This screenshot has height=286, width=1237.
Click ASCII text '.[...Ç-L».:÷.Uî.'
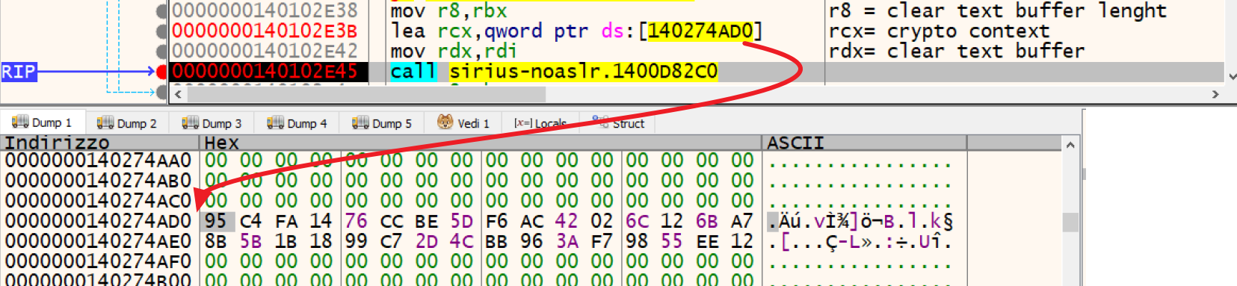pyautogui.click(x=860, y=241)
